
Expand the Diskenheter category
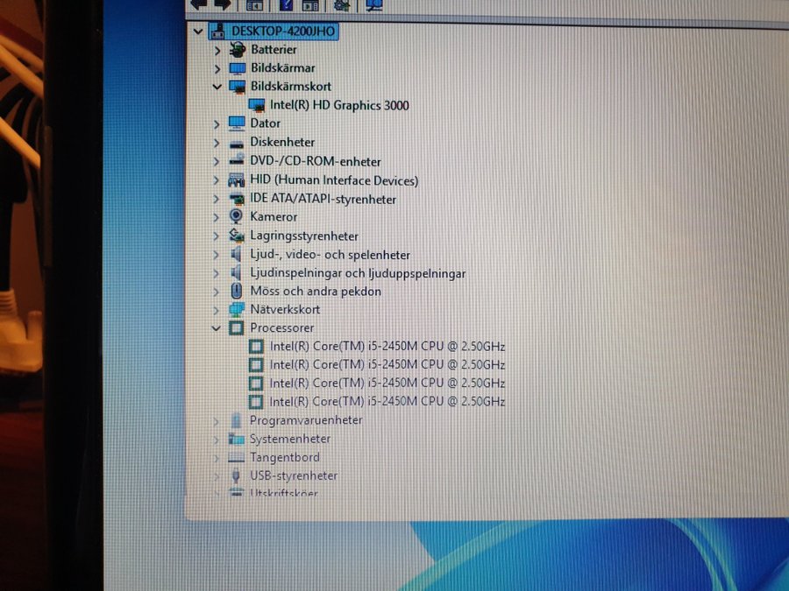pos(217,142)
